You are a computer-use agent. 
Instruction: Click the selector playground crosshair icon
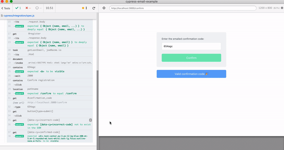[104, 8]
